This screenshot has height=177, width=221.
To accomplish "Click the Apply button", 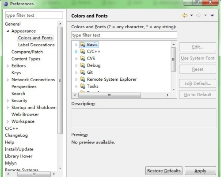I will point(200,171).
